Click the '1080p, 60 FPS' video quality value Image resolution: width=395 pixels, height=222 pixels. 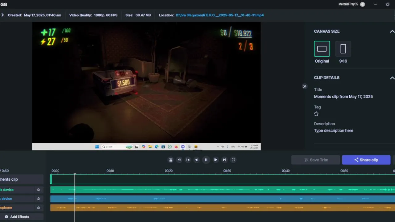[x=105, y=15]
